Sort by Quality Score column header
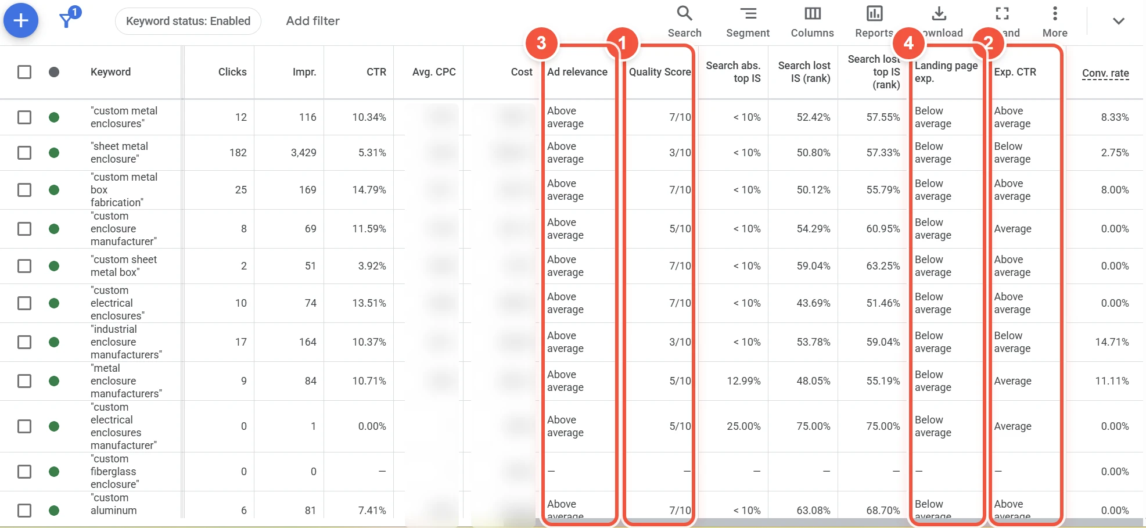Image resolution: width=1146 pixels, height=528 pixels. 660,72
